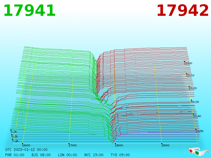
Task: Click the UTC 2023-01-12 00:00 timestamp
Action: click(26, 150)
